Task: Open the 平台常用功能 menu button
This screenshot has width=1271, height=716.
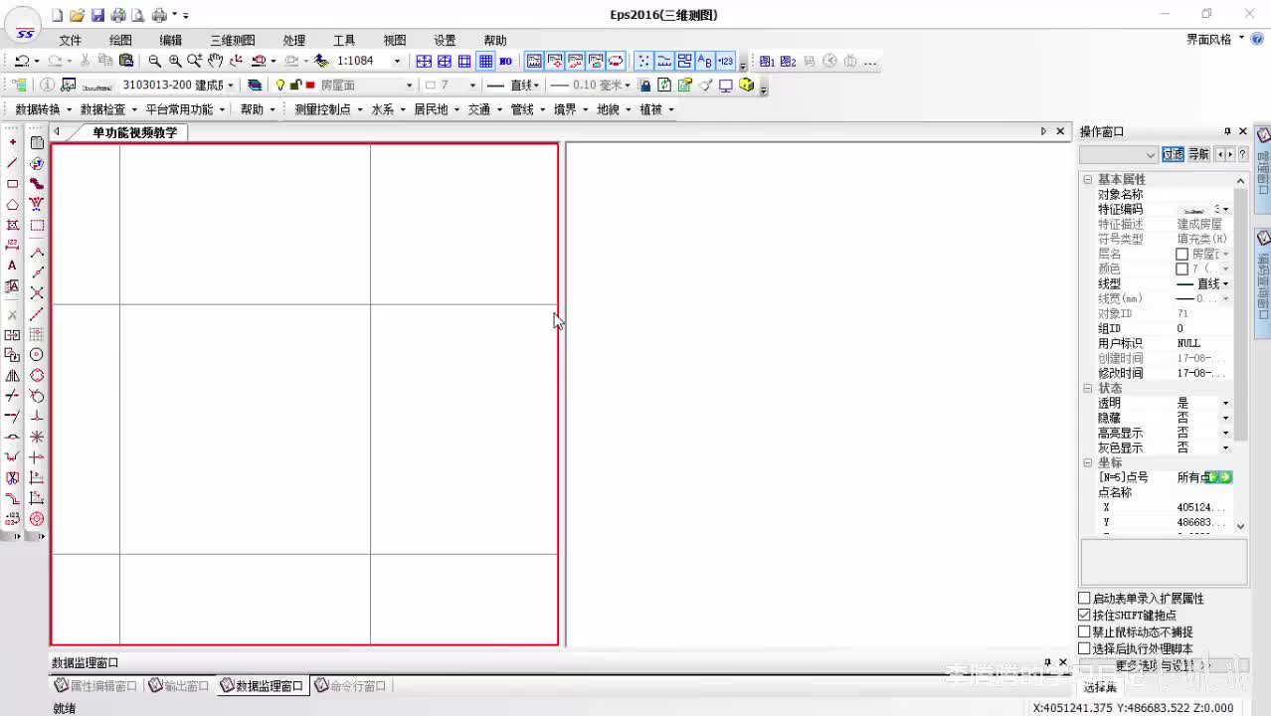Action: click(x=185, y=109)
